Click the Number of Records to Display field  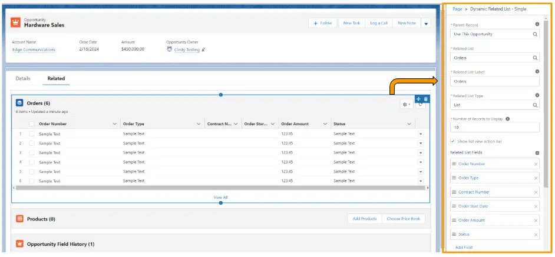click(495, 127)
